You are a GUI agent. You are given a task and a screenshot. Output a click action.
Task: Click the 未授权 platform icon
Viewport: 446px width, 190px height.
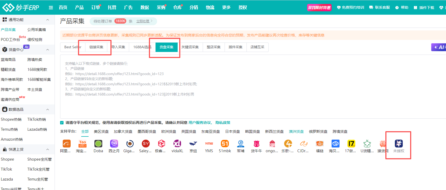coord(399,144)
